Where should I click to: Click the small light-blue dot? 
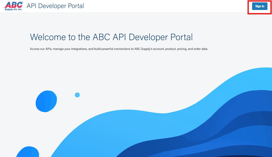77,95
